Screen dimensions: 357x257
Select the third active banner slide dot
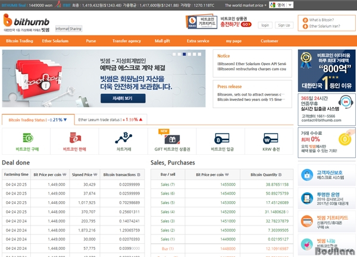[x=184, y=54]
